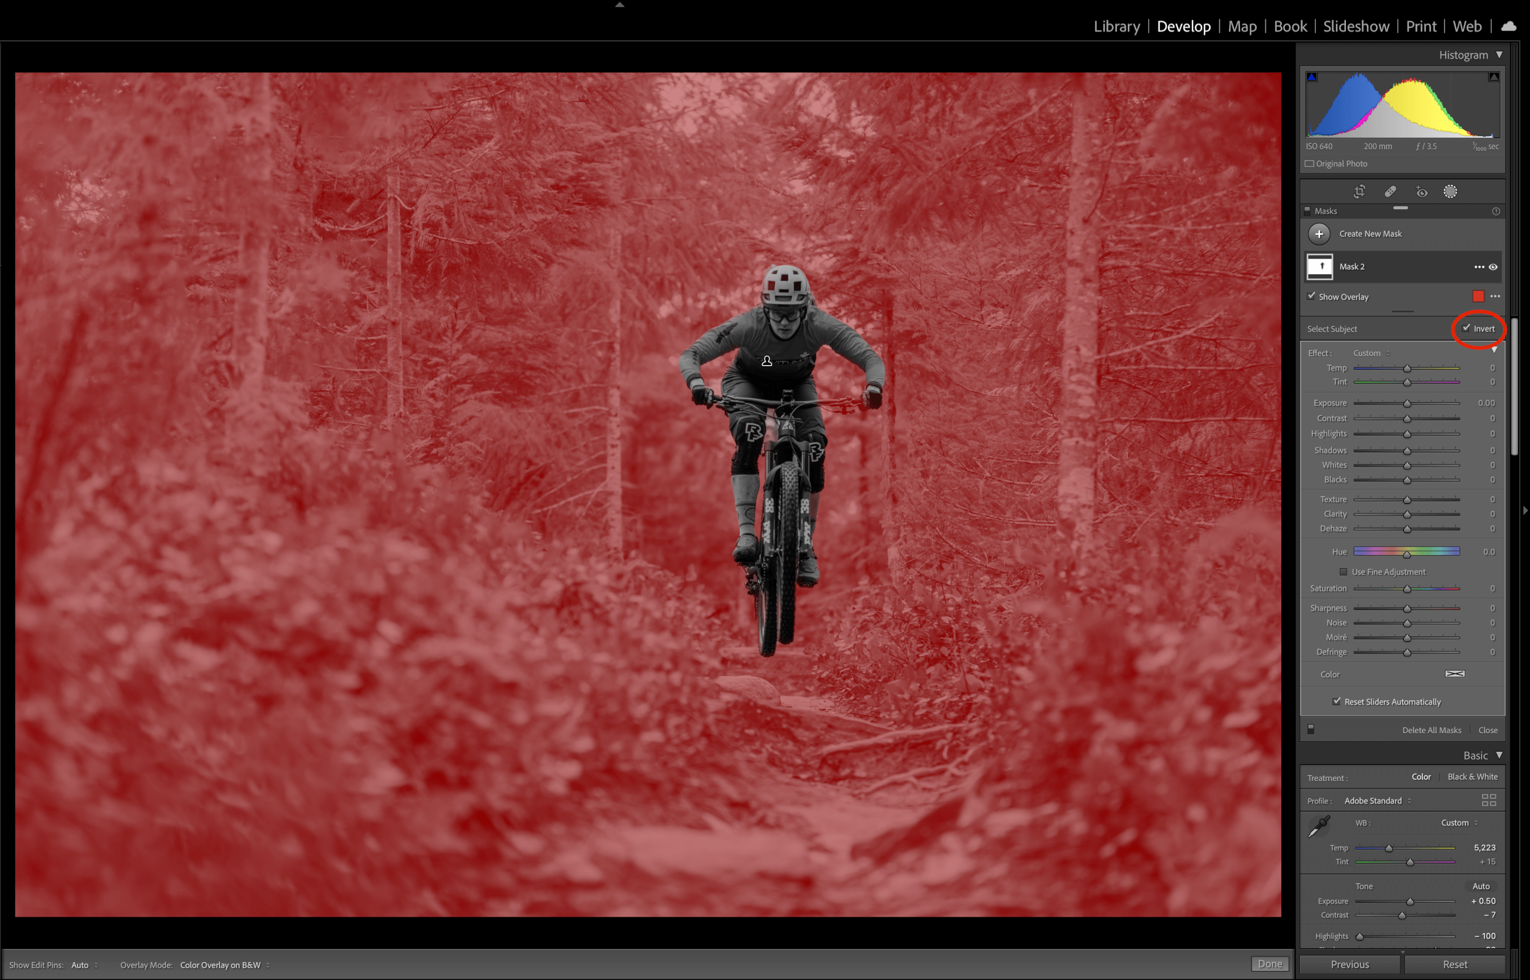1530x980 pixels.
Task: Collapse the Histogram panel triangle
Action: 1499,56
